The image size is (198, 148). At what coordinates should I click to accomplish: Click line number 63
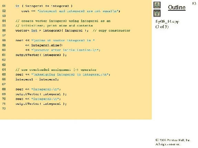(x=4, y=65)
